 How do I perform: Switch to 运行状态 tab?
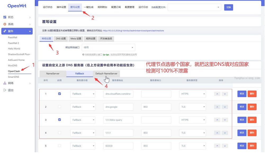pos(48,7)
